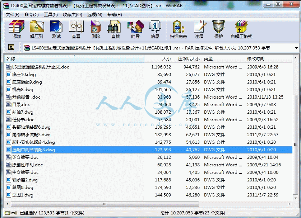The width and height of the screenshot is (301, 218).
Task: Click the DWG icon next to 底座10.dwg
Action: pyautogui.click(x=9, y=74)
